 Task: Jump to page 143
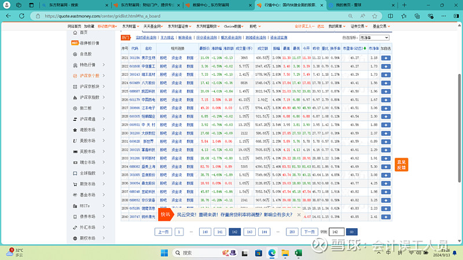(x=249, y=232)
